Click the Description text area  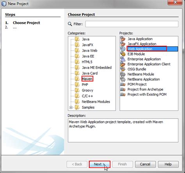123,130
